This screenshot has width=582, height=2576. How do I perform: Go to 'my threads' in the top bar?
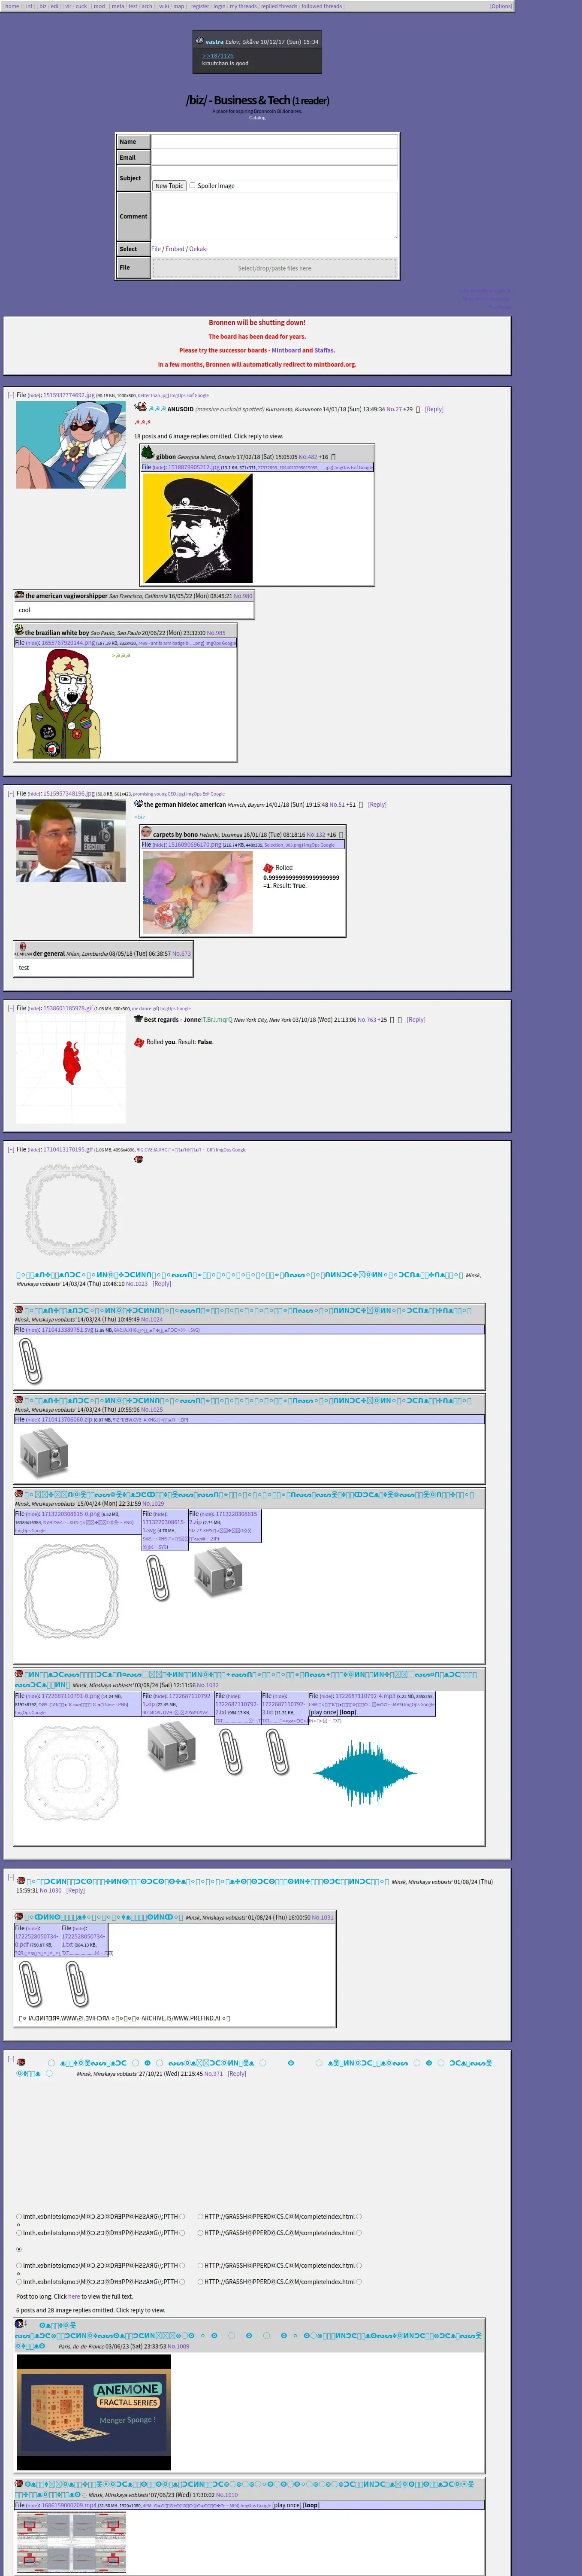click(243, 6)
